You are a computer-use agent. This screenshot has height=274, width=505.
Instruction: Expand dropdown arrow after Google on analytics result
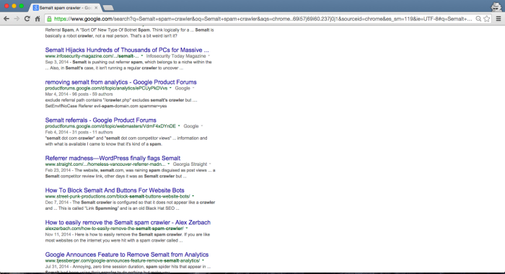click(x=193, y=88)
